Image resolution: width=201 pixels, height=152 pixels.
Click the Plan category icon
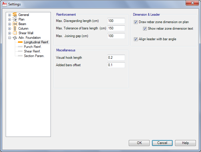pos(15,19)
